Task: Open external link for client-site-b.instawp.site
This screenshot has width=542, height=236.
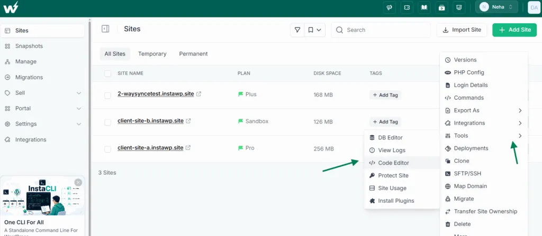Action: click(x=188, y=121)
